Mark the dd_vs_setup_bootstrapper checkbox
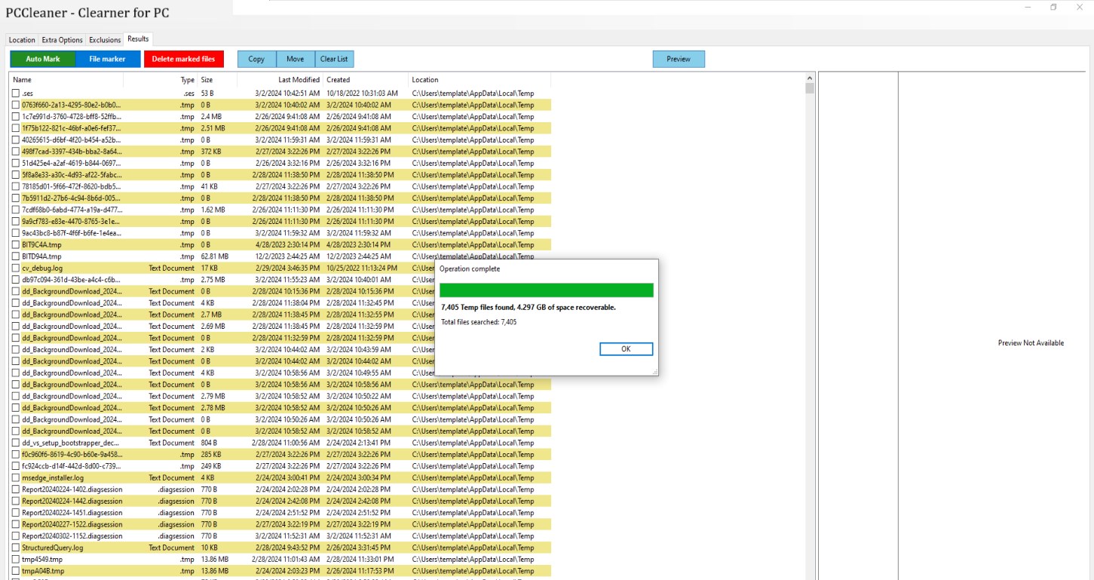The width and height of the screenshot is (1094, 580). point(15,443)
